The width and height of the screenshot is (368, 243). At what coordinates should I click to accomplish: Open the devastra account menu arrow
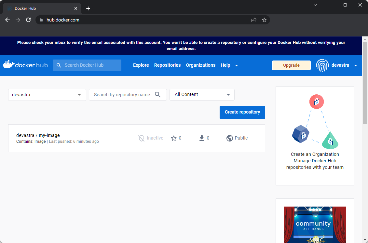356,65
